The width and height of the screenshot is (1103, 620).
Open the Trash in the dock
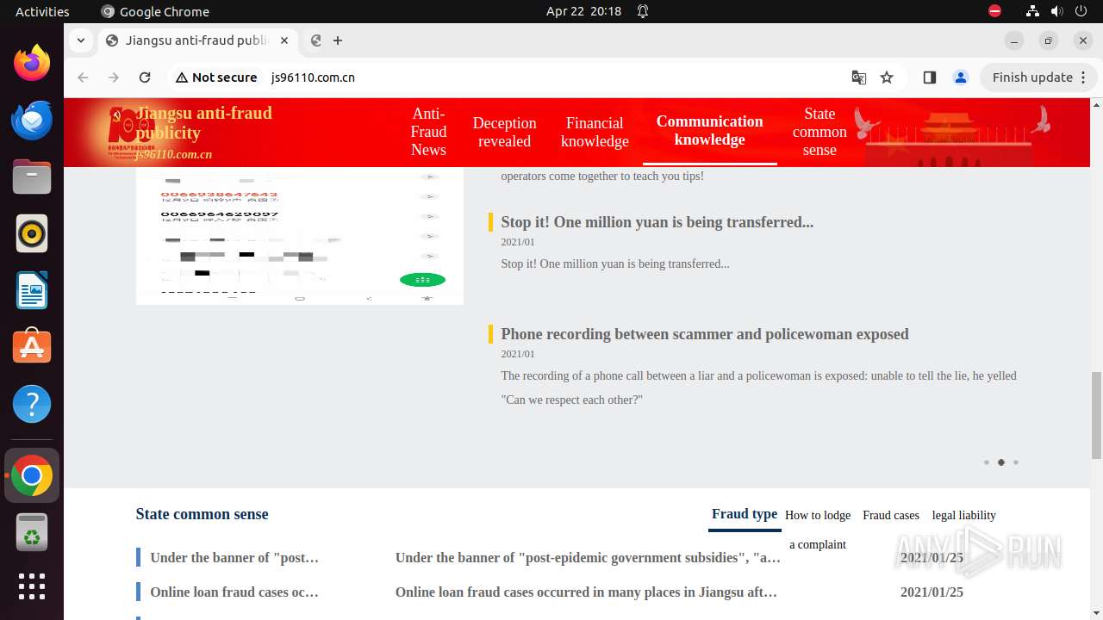tap(32, 532)
